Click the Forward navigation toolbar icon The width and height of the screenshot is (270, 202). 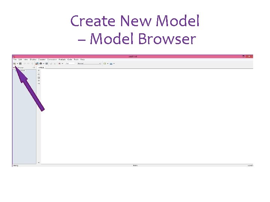pyautogui.click(x=28, y=64)
